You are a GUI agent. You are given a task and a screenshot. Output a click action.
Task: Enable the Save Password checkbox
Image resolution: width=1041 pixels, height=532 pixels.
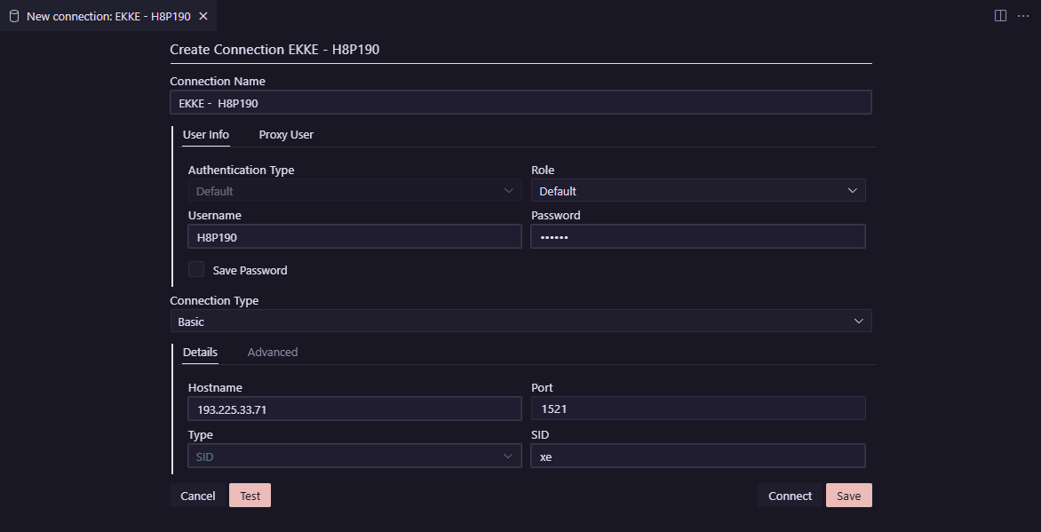pos(195,268)
